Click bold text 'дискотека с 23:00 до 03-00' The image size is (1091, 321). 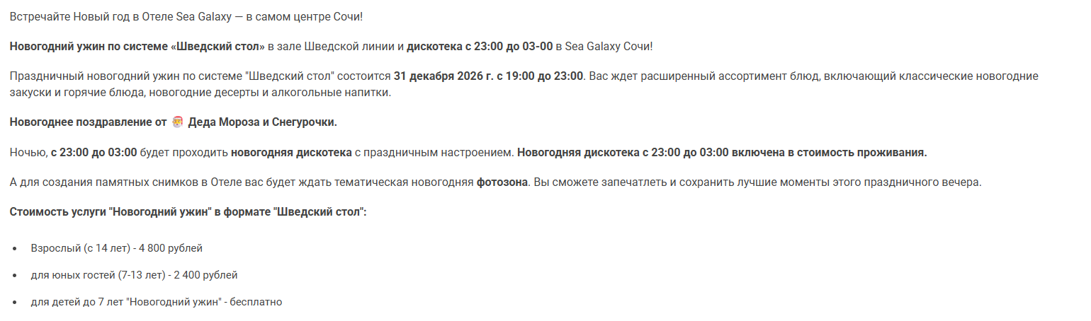pyautogui.click(x=480, y=46)
